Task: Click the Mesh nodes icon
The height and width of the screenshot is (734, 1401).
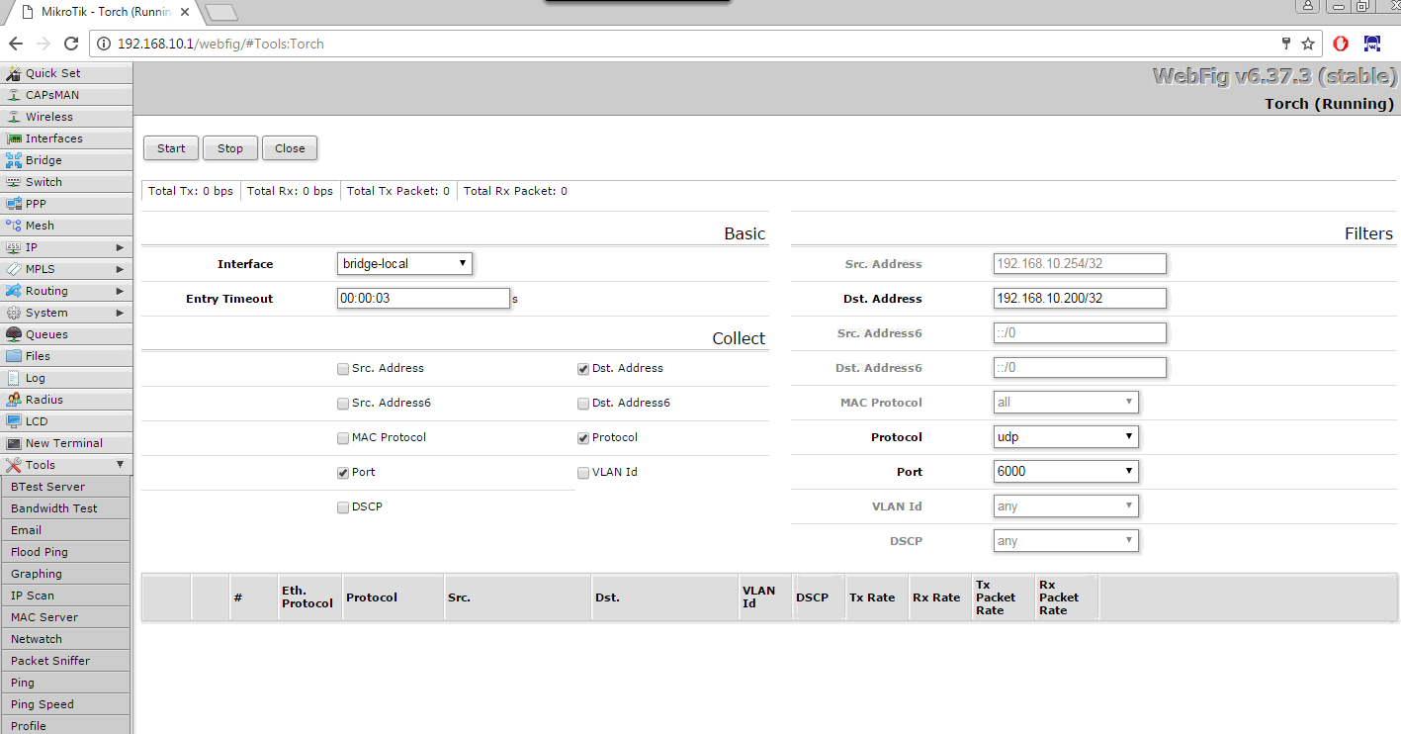Action: [14, 226]
